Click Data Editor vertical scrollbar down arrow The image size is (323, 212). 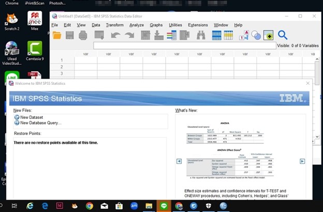[x=317, y=137]
